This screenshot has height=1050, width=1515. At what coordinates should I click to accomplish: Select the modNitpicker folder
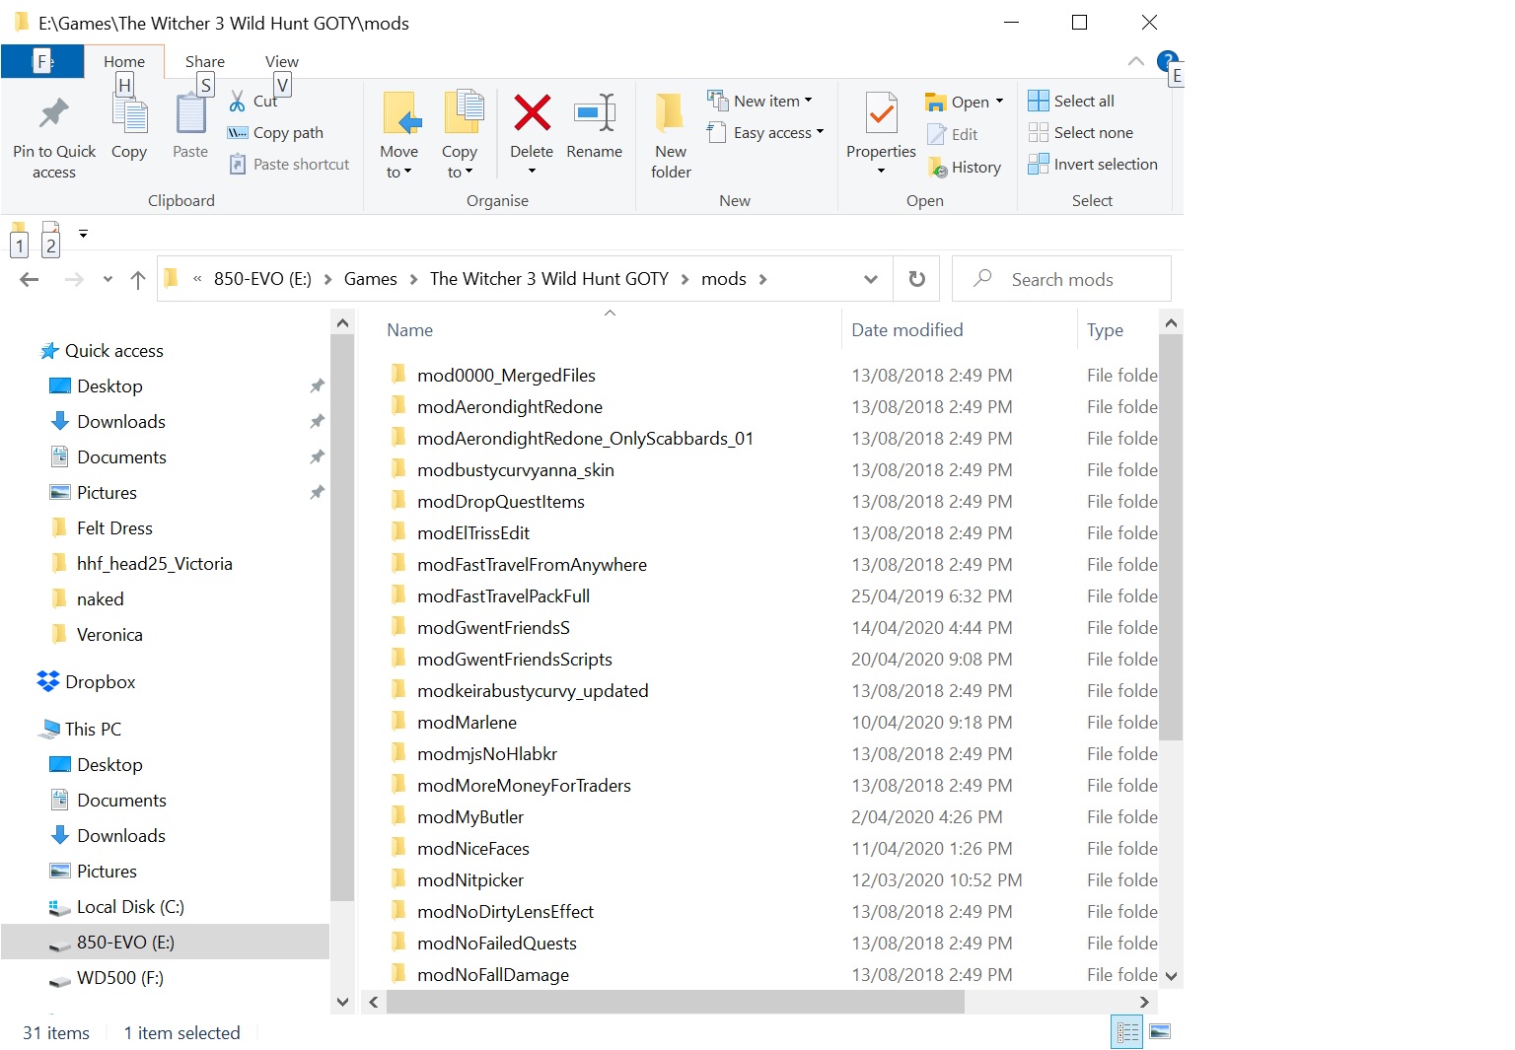469,879
